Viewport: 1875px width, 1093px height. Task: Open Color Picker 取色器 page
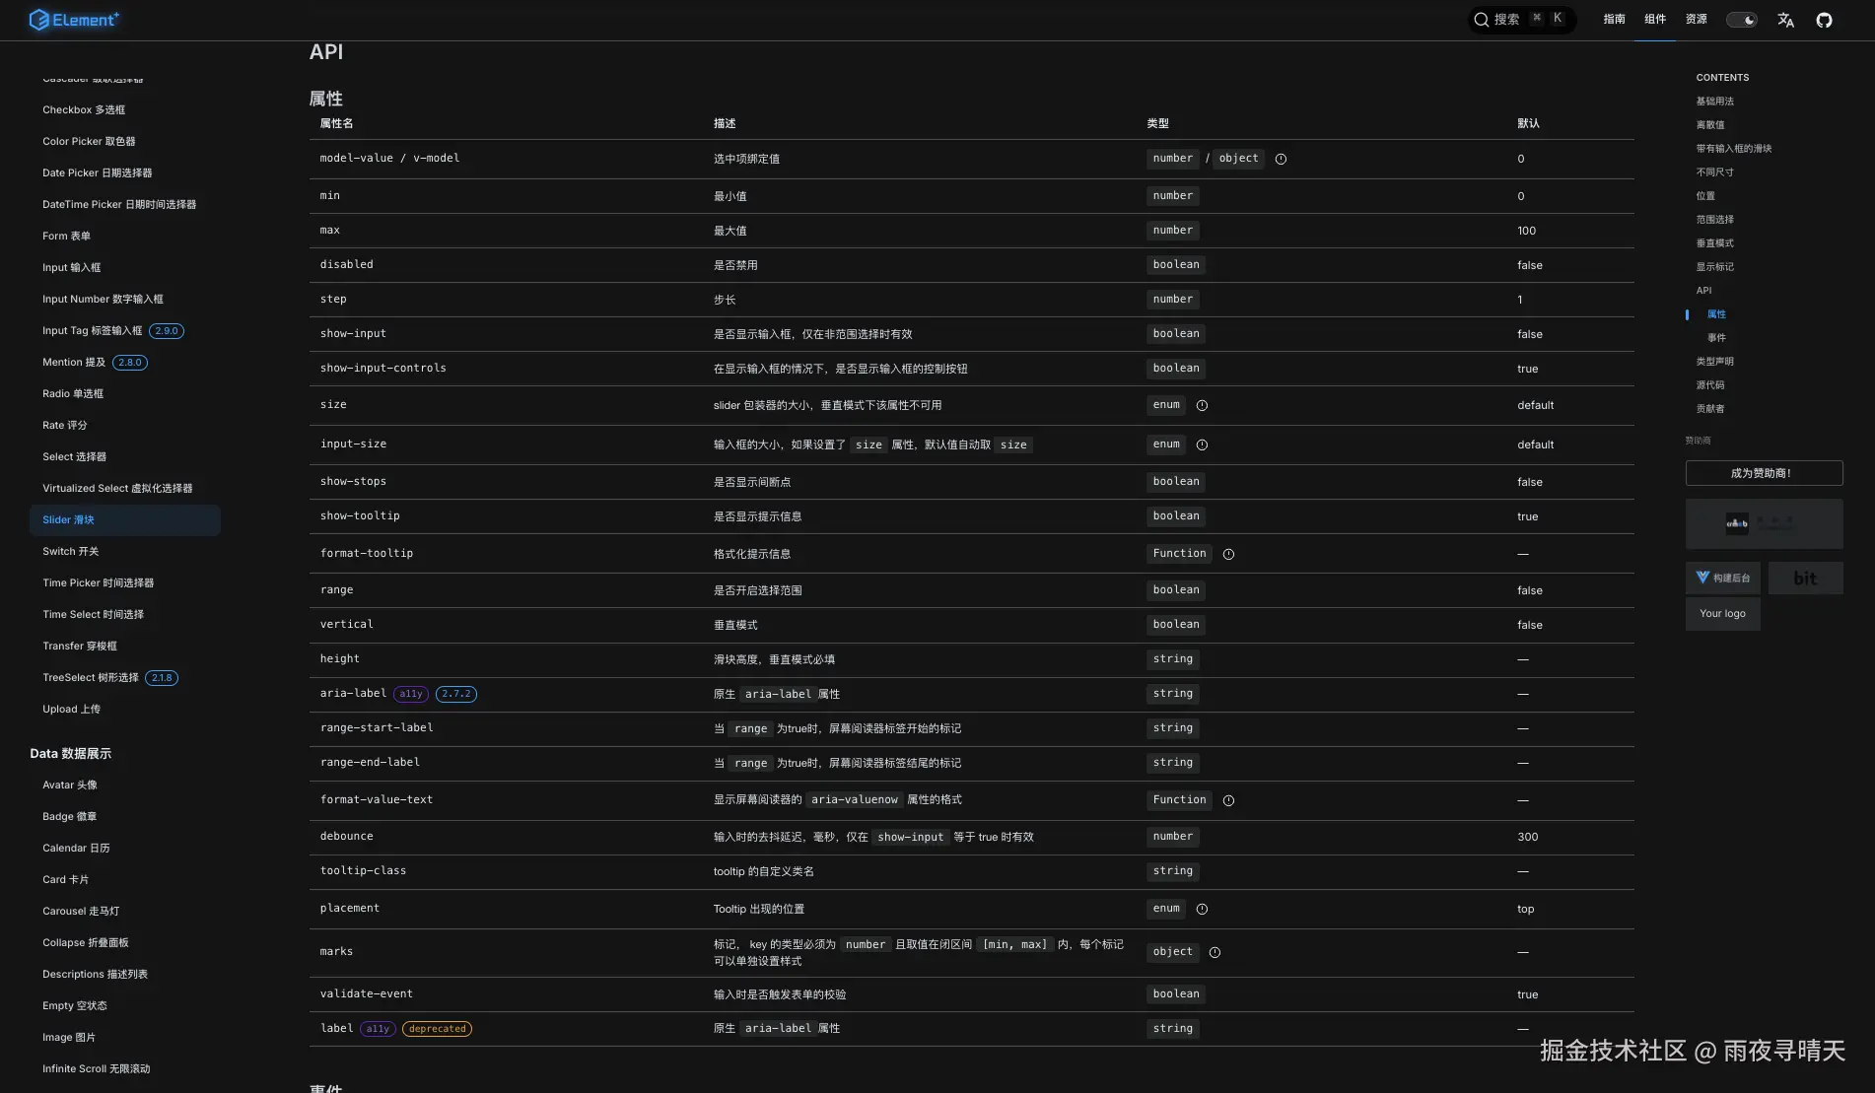(89, 142)
